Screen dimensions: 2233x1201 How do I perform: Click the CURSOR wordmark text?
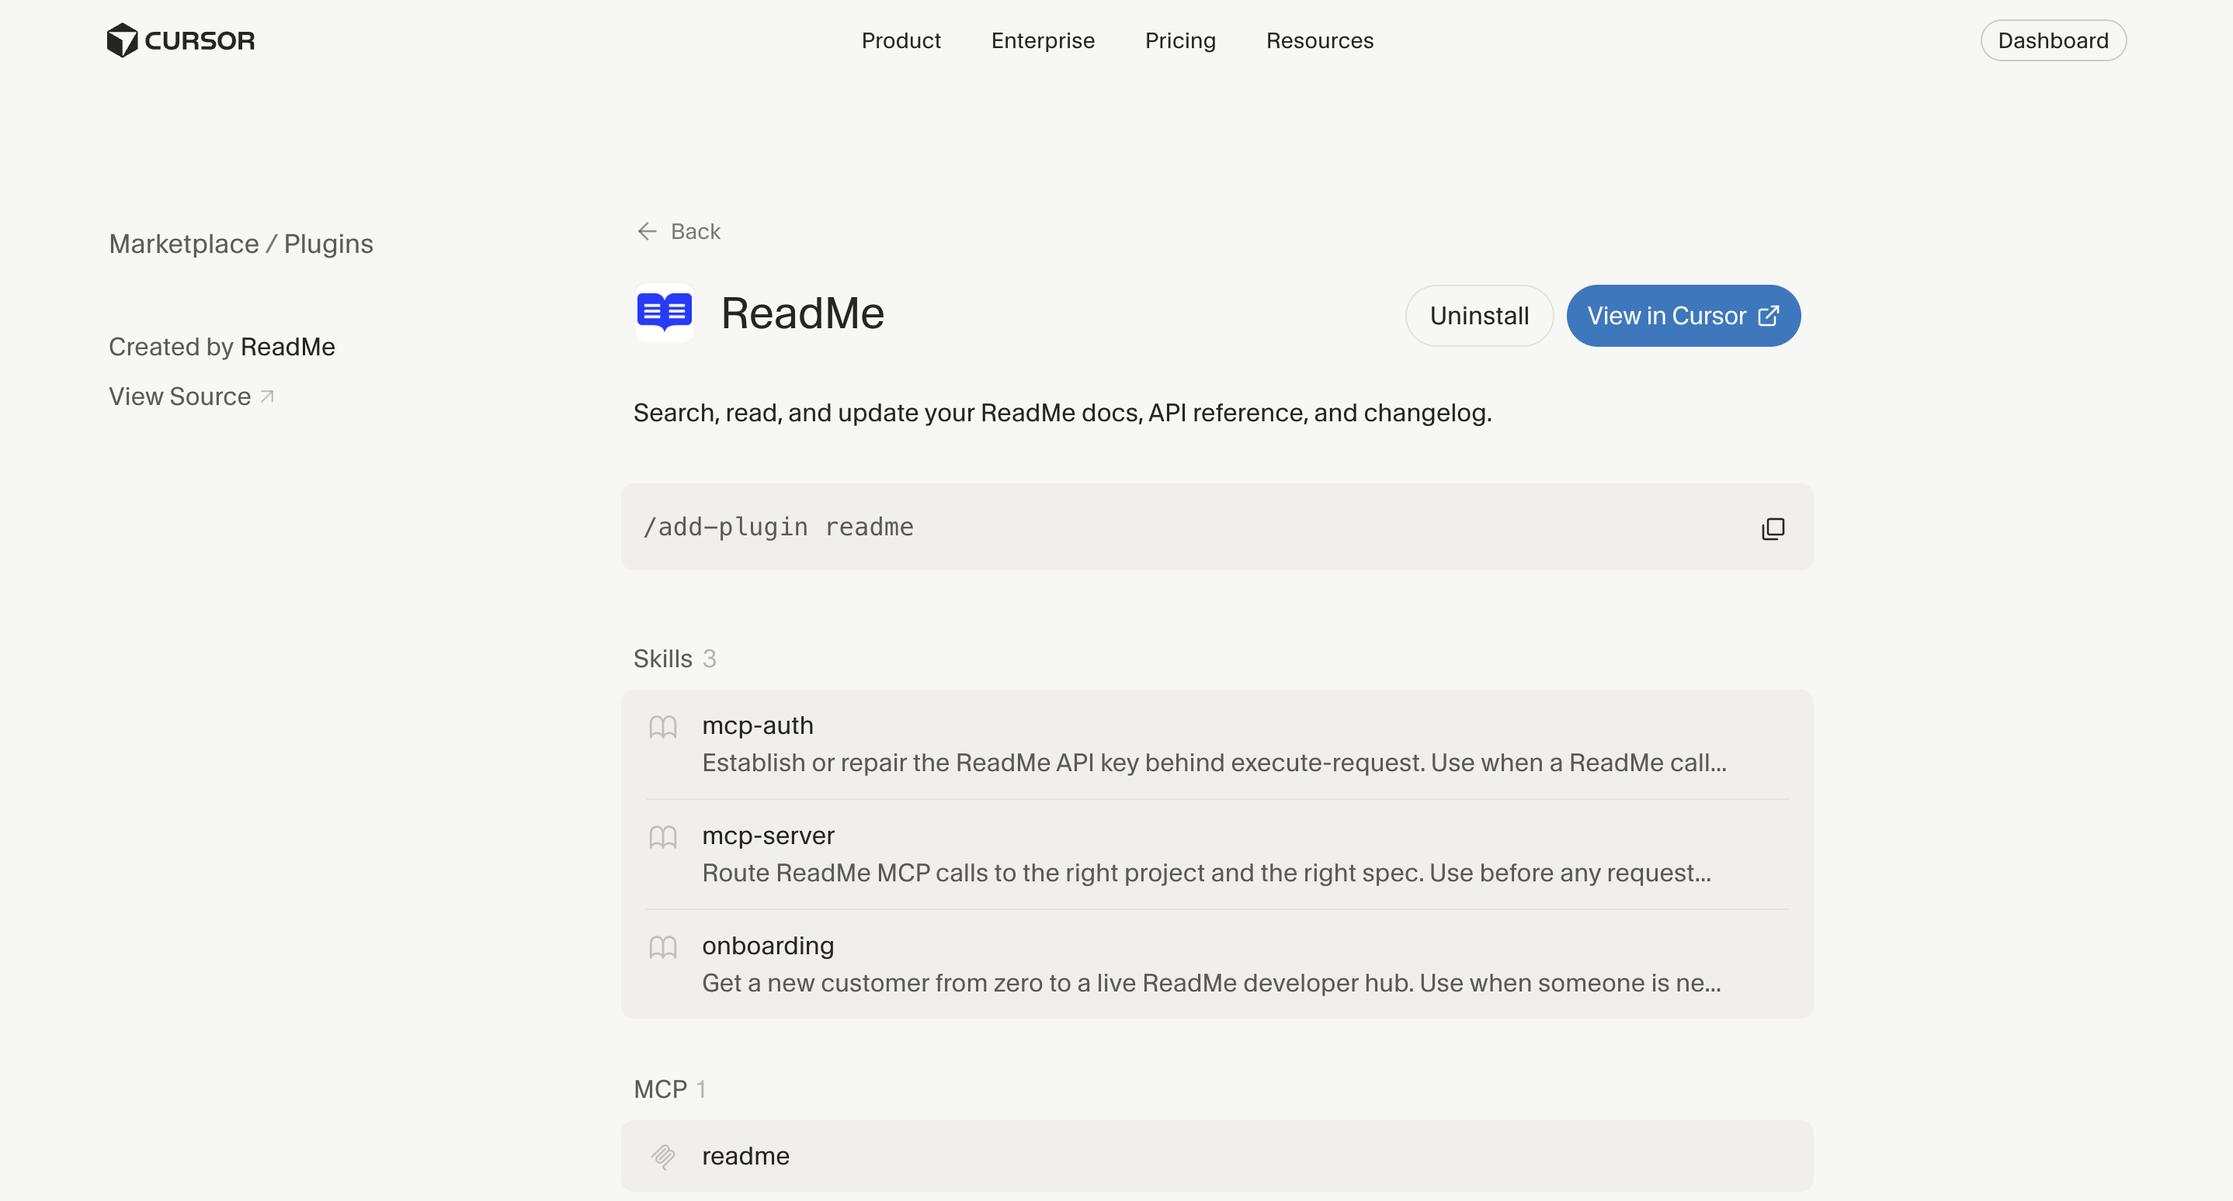200,40
